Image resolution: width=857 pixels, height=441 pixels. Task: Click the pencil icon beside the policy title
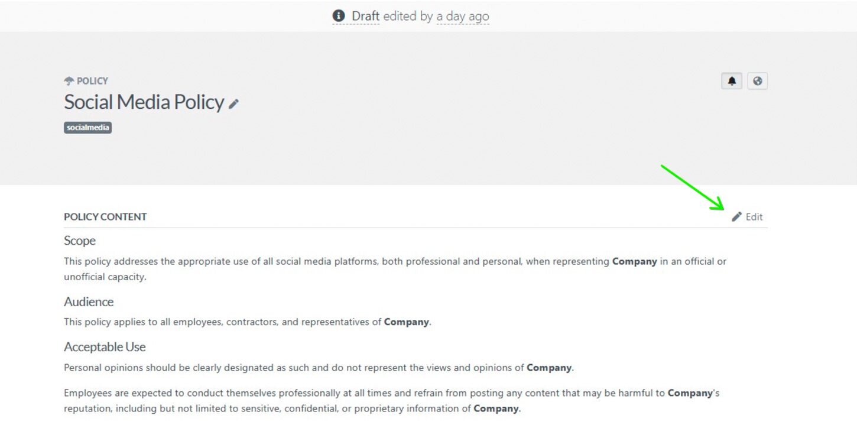[234, 103]
